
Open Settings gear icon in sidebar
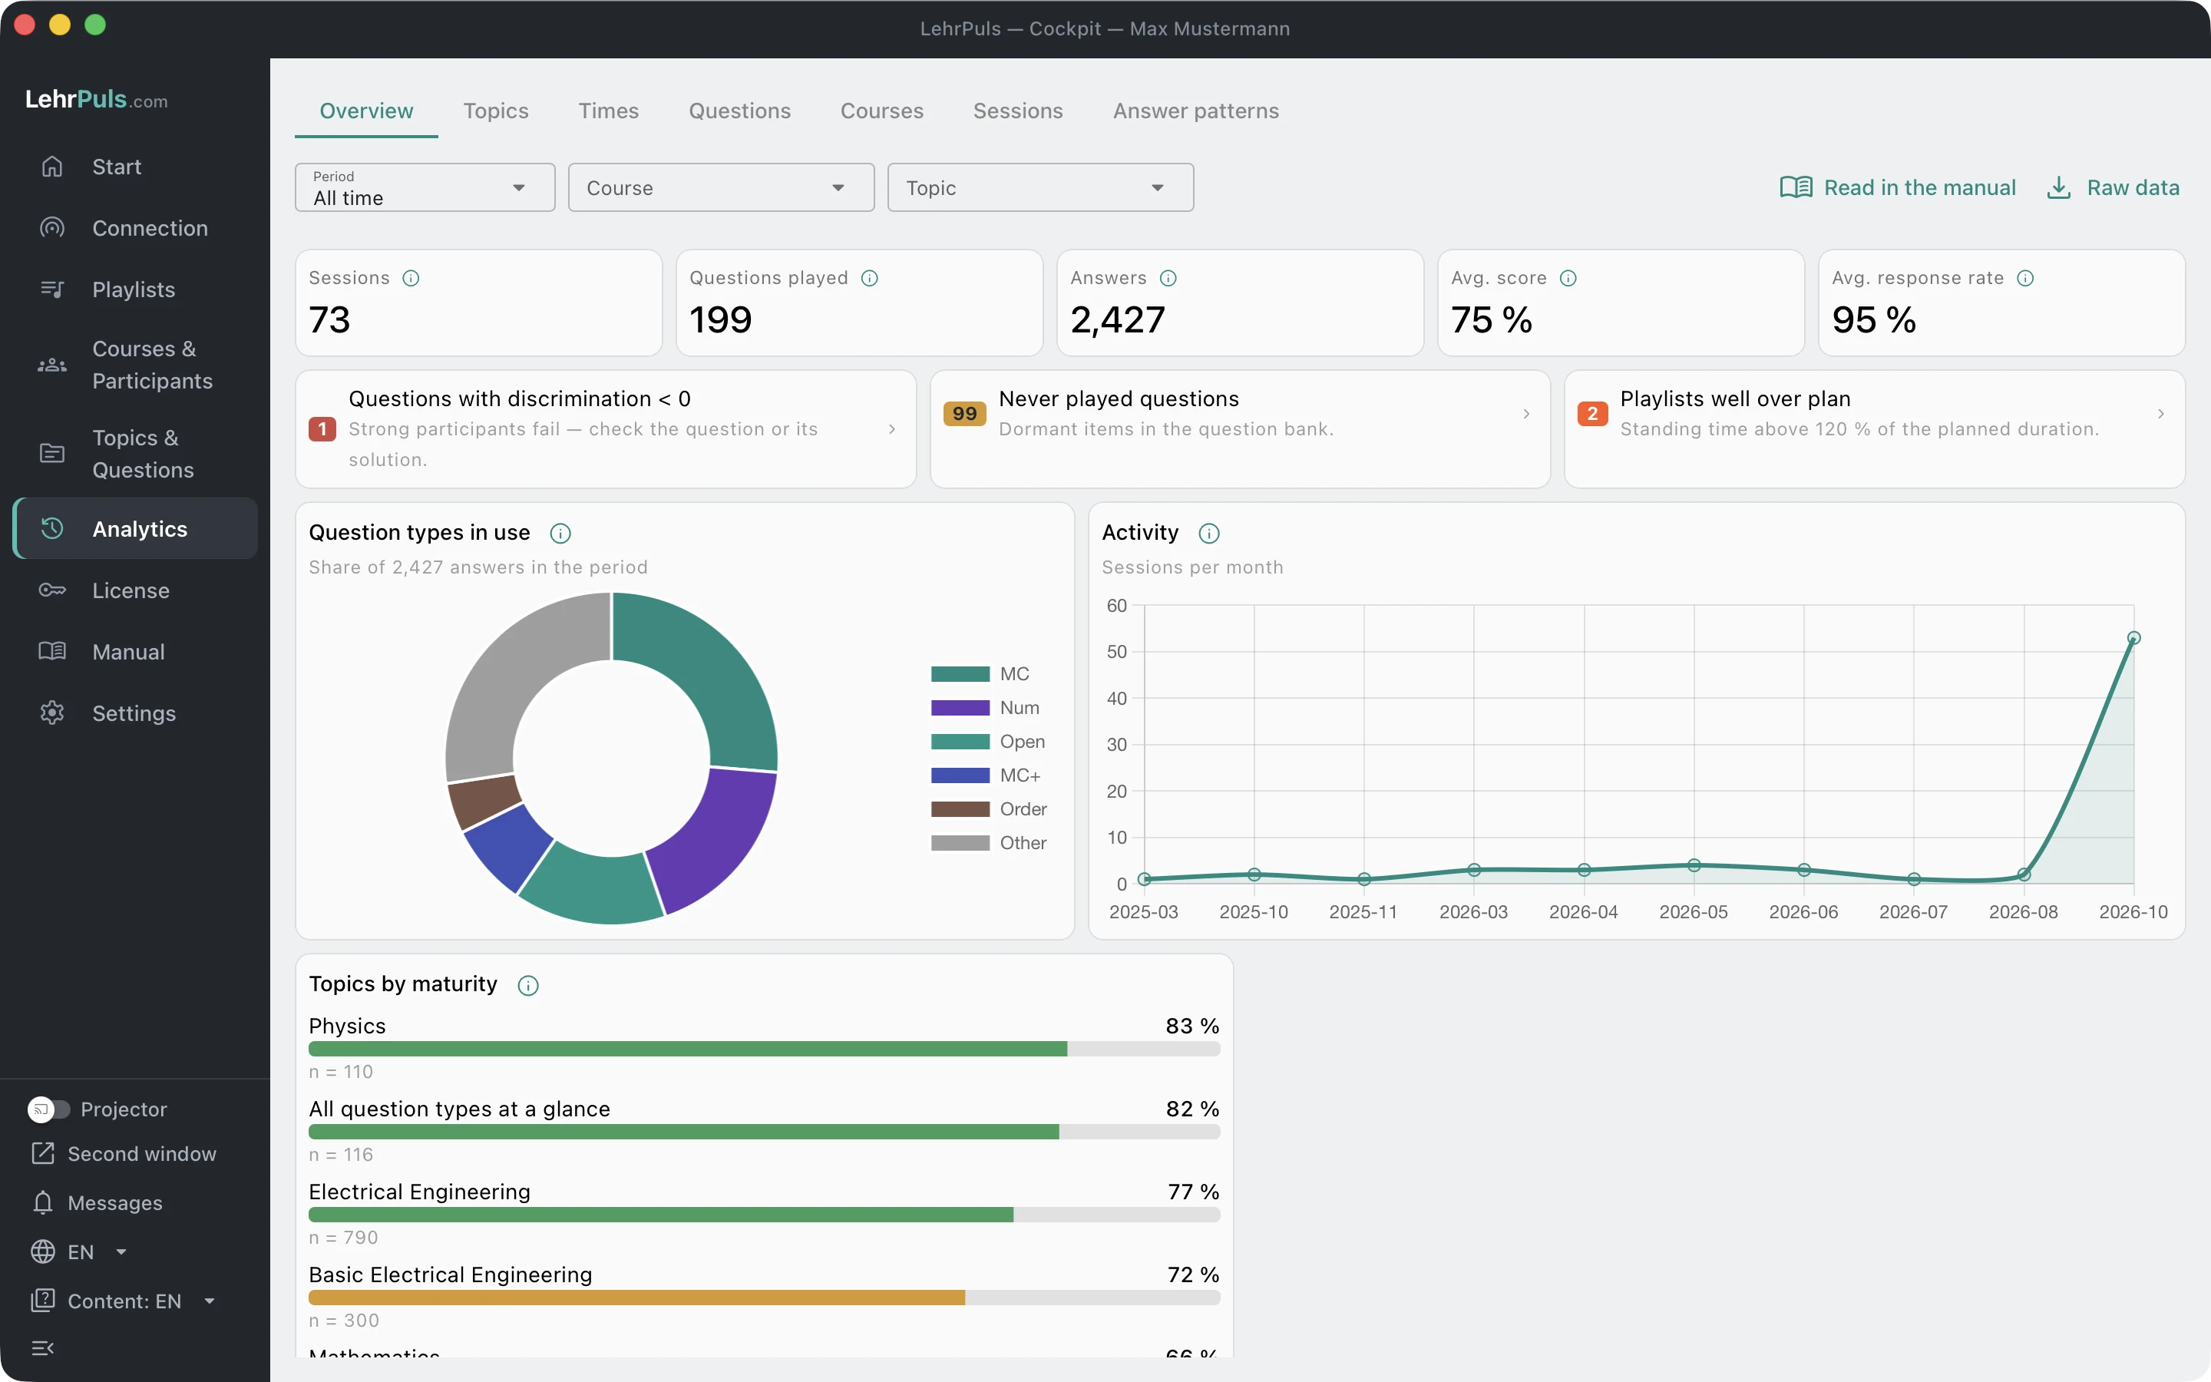pos(52,712)
